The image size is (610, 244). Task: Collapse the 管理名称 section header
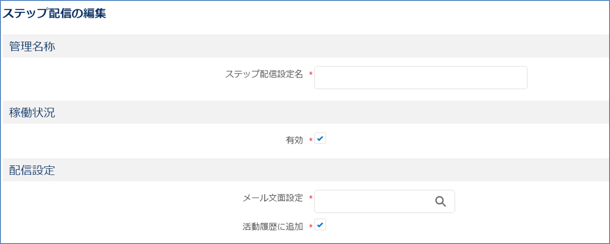click(305, 46)
